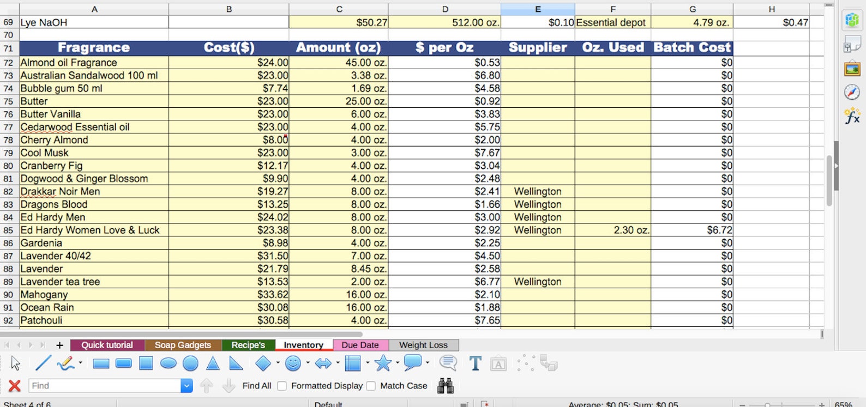Insert a Block Arrow shape
This screenshot has height=407, width=866.
(x=323, y=363)
